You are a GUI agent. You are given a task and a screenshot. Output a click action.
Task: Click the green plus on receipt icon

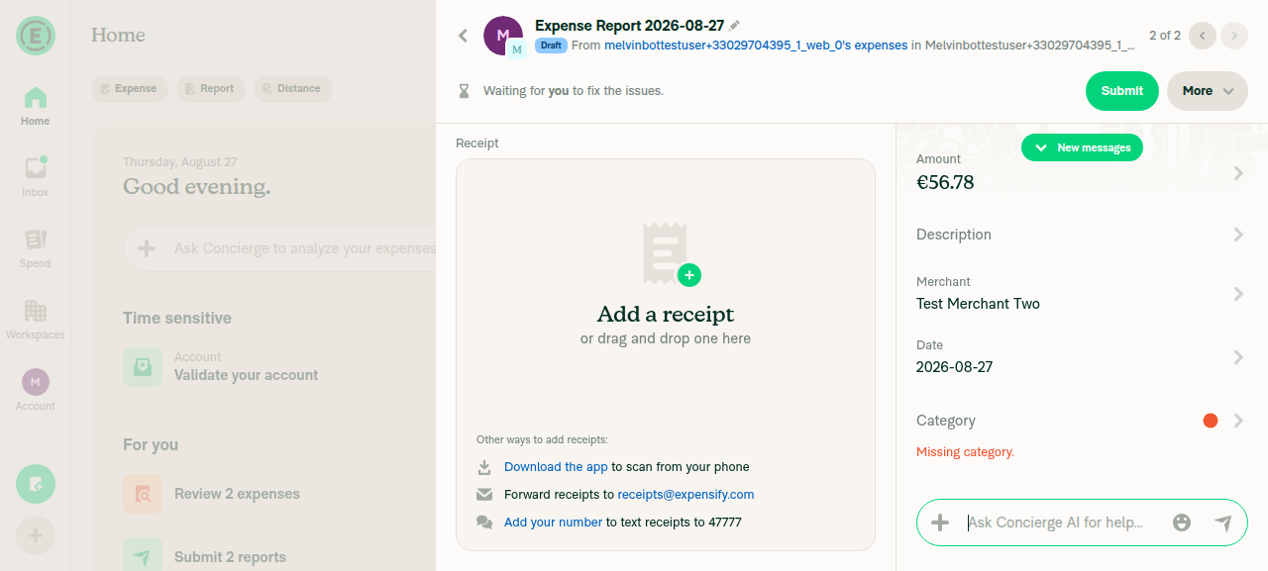pyautogui.click(x=689, y=275)
